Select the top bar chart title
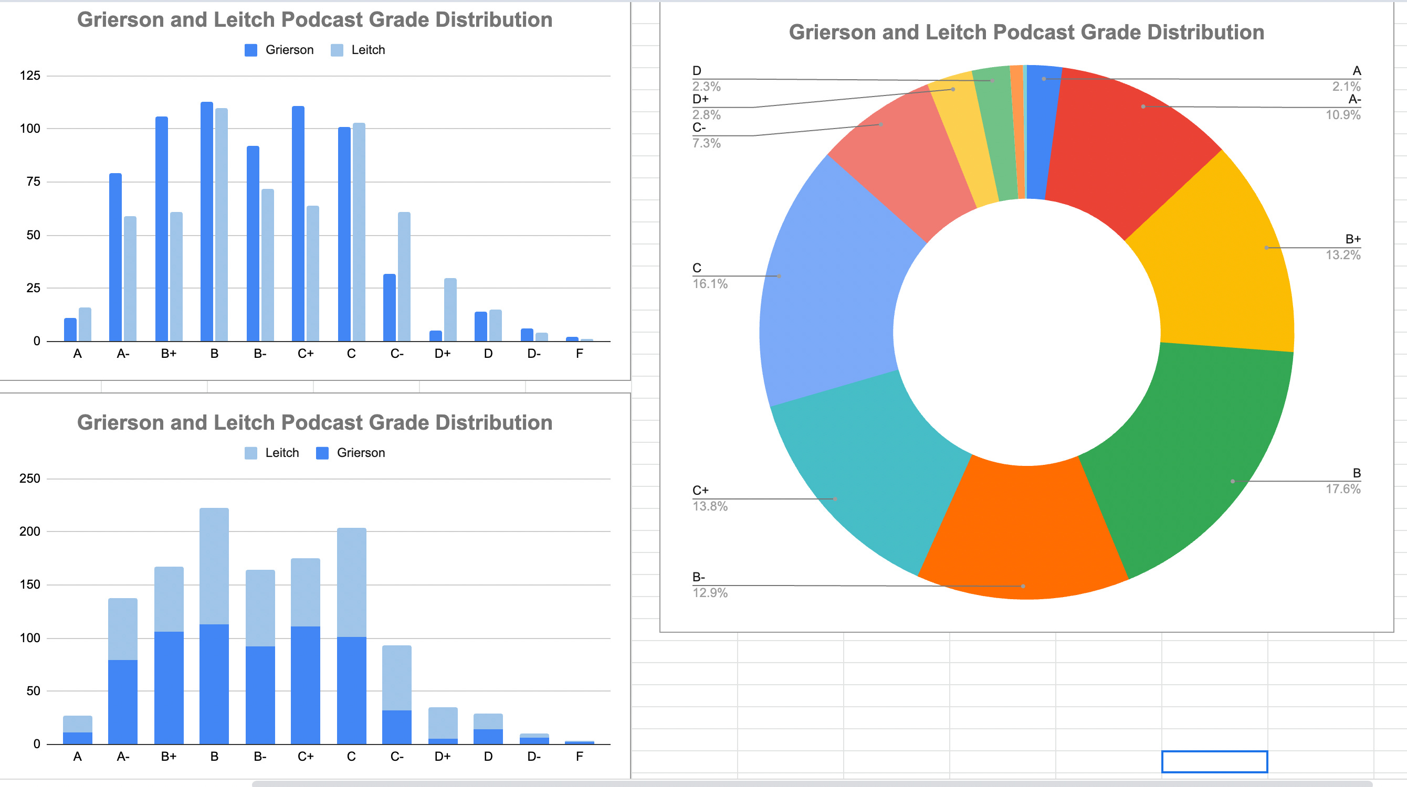Image resolution: width=1407 pixels, height=787 pixels. coord(314,19)
